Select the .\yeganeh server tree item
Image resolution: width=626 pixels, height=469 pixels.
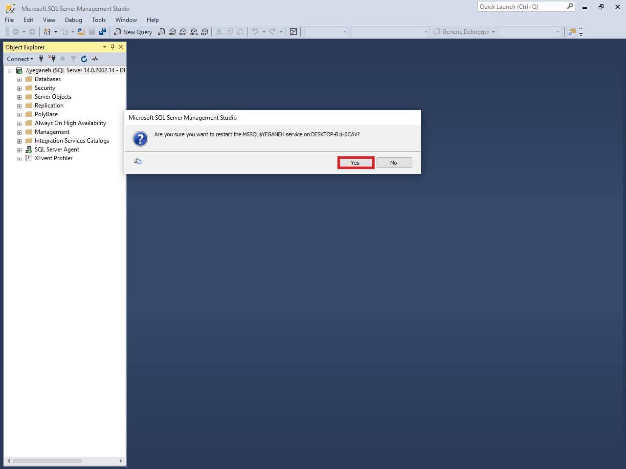pos(75,70)
